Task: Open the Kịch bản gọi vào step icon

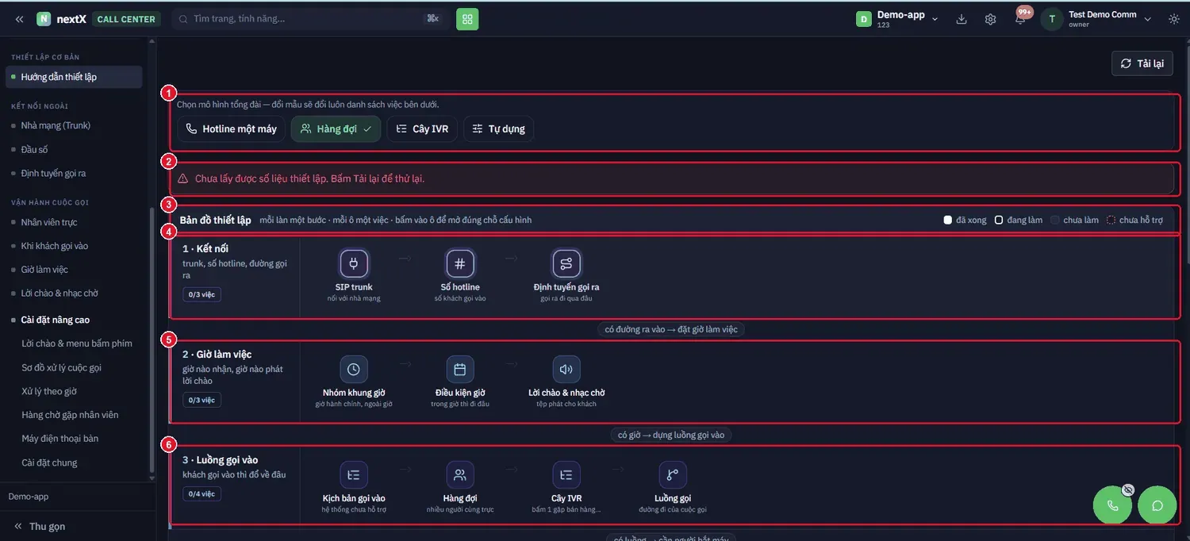Action: click(354, 474)
